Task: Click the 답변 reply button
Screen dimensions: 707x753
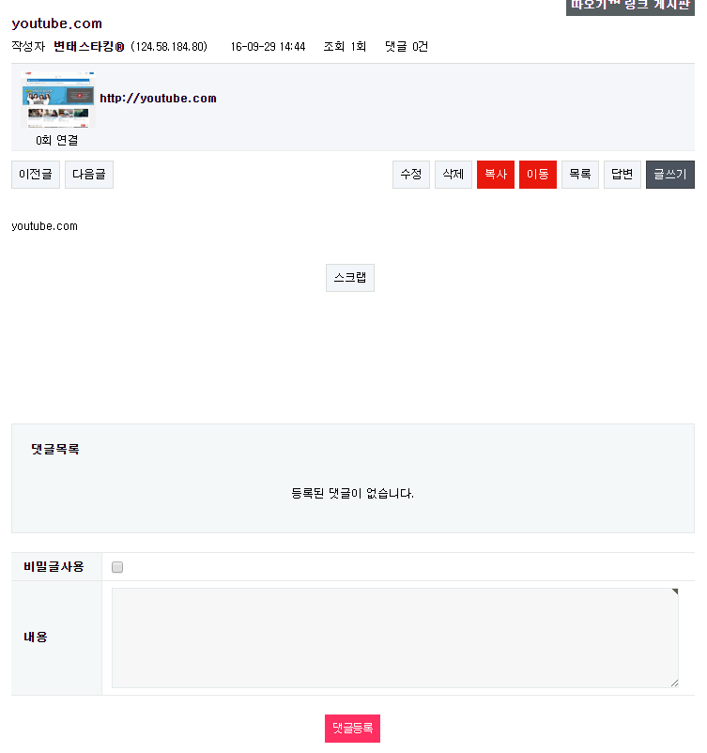Action: (x=622, y=175)
